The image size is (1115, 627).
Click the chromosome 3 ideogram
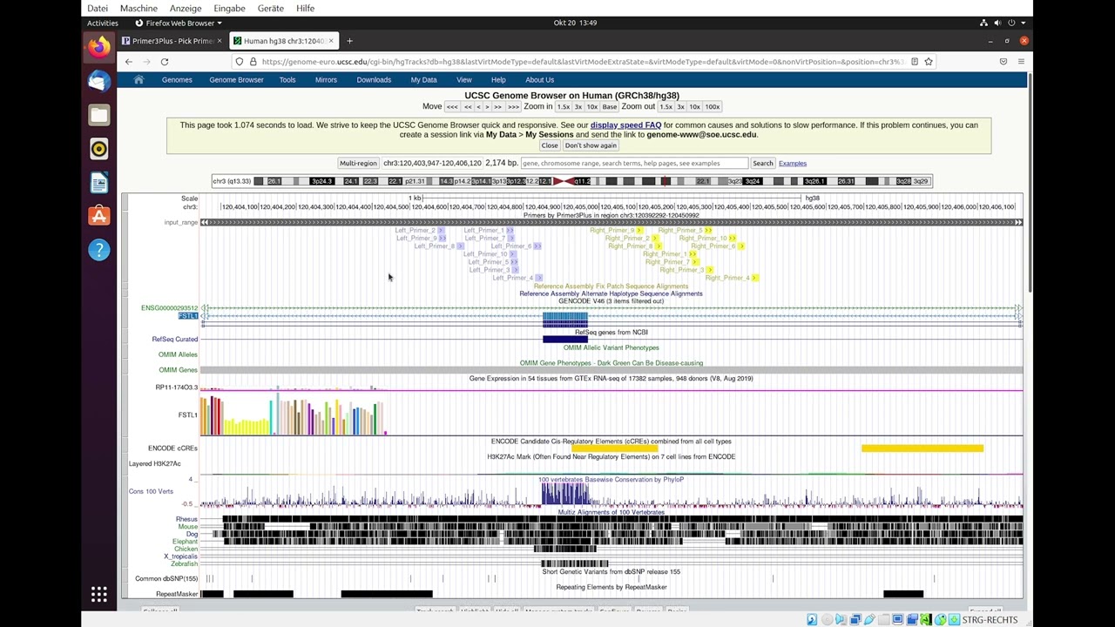(x=571, y=181)
